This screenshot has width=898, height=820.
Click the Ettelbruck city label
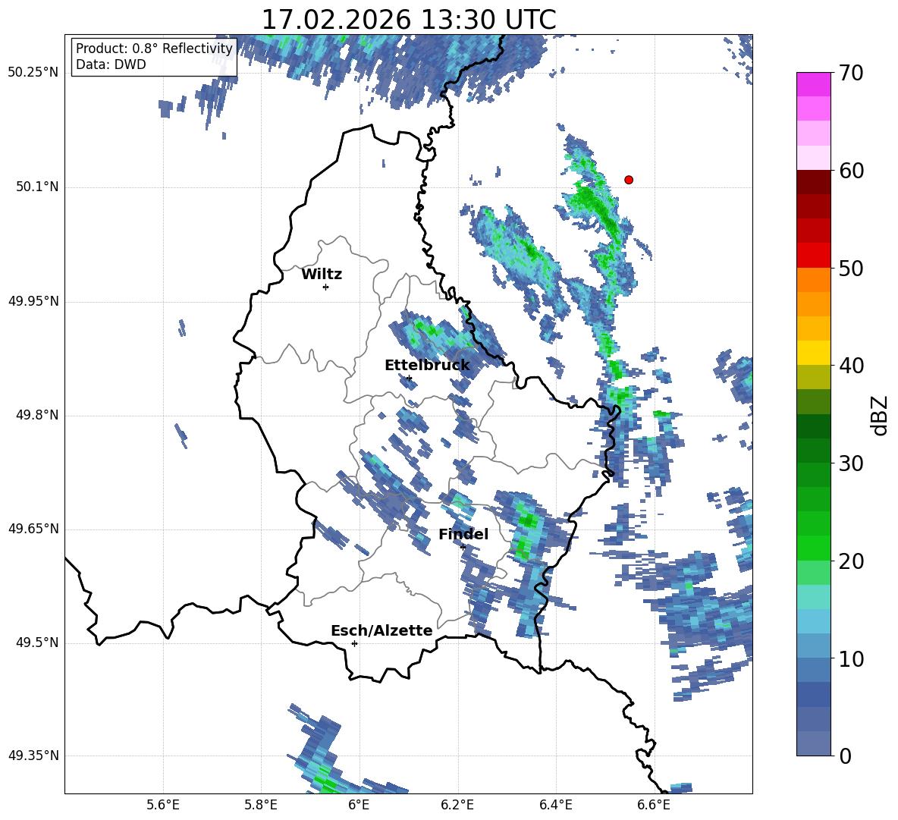pos(427,366)
